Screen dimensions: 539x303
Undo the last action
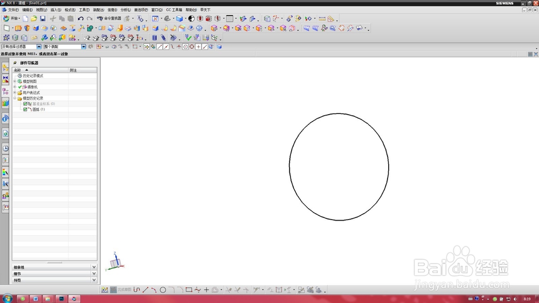tap(81, 18)
